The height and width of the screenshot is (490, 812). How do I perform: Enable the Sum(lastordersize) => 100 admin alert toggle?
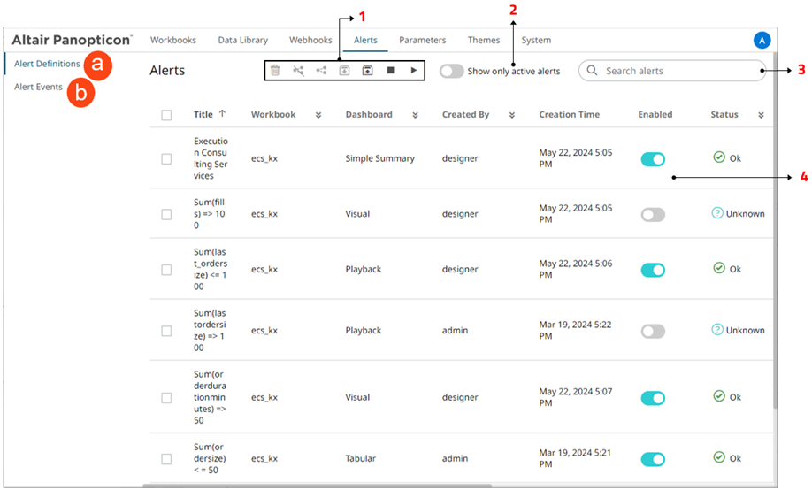coord(653,331)
